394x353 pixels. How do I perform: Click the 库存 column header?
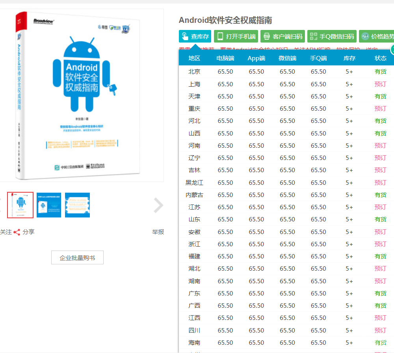(x=349, y=58)
